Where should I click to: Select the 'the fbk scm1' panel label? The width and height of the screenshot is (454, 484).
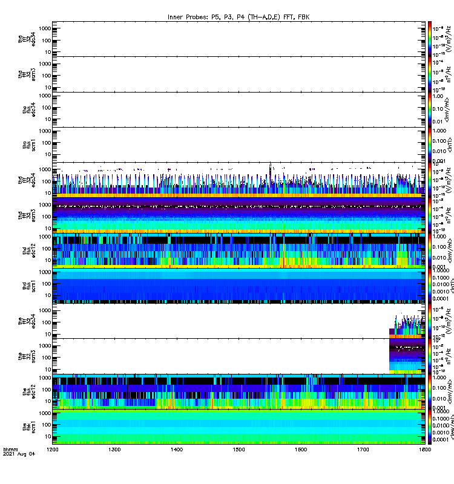click(x=29, y=427)
